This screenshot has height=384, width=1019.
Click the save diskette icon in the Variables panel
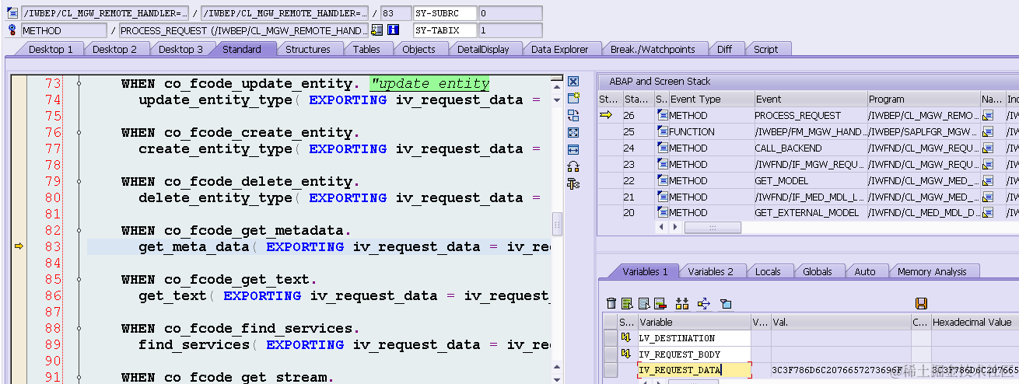(922, 303)
